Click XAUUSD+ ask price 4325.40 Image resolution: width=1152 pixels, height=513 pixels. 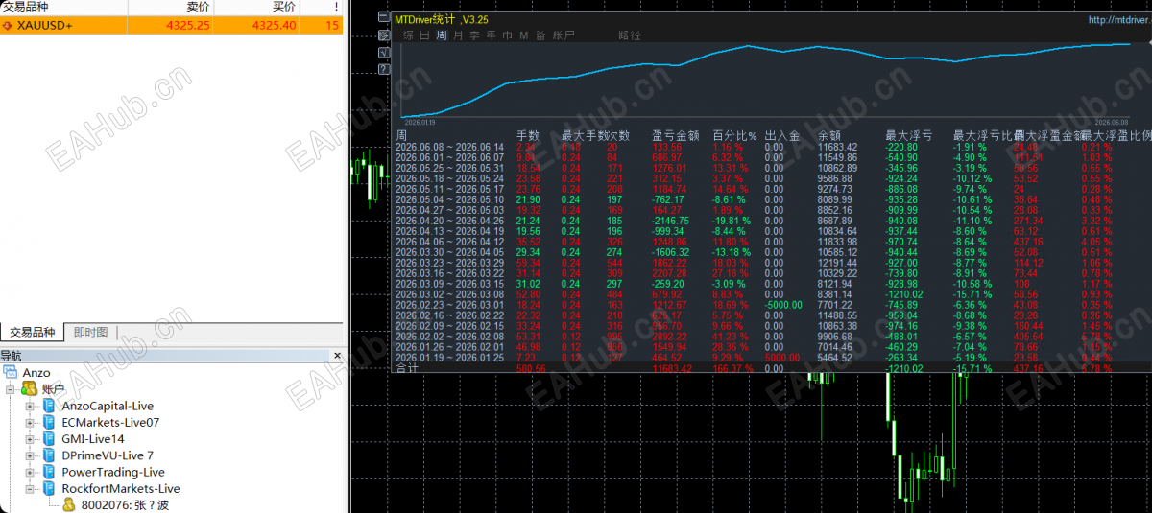(x=274, y=25)
